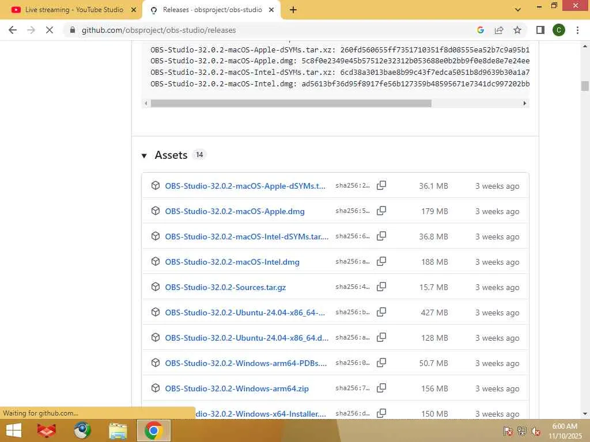This screenshot has height=442, width=590.
Task: Click sha256:5… hash text for Apple.dmg
Action: [353, 211]
